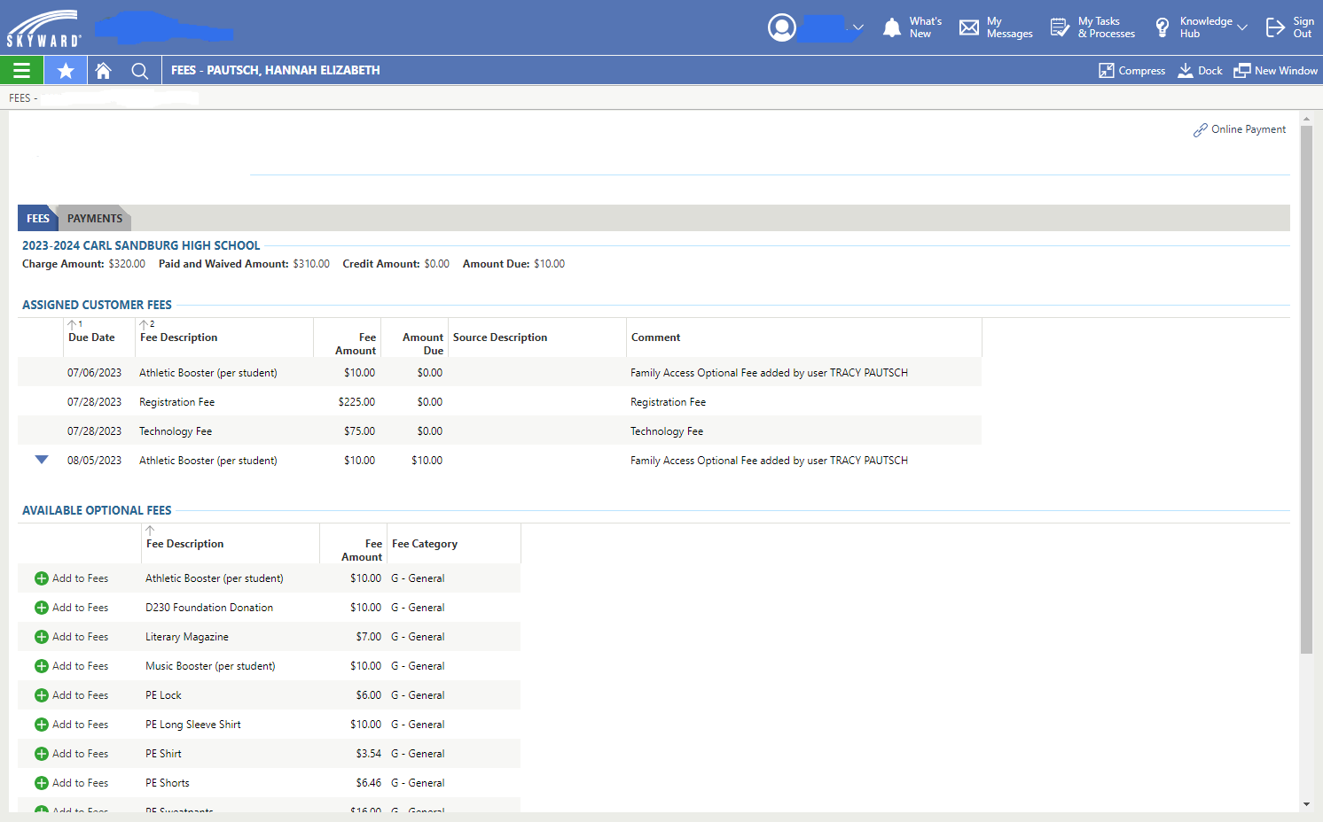This screenshot has height=822, width=1323.
Task: Add PE Lock to fees
Action: coord(71,695)
